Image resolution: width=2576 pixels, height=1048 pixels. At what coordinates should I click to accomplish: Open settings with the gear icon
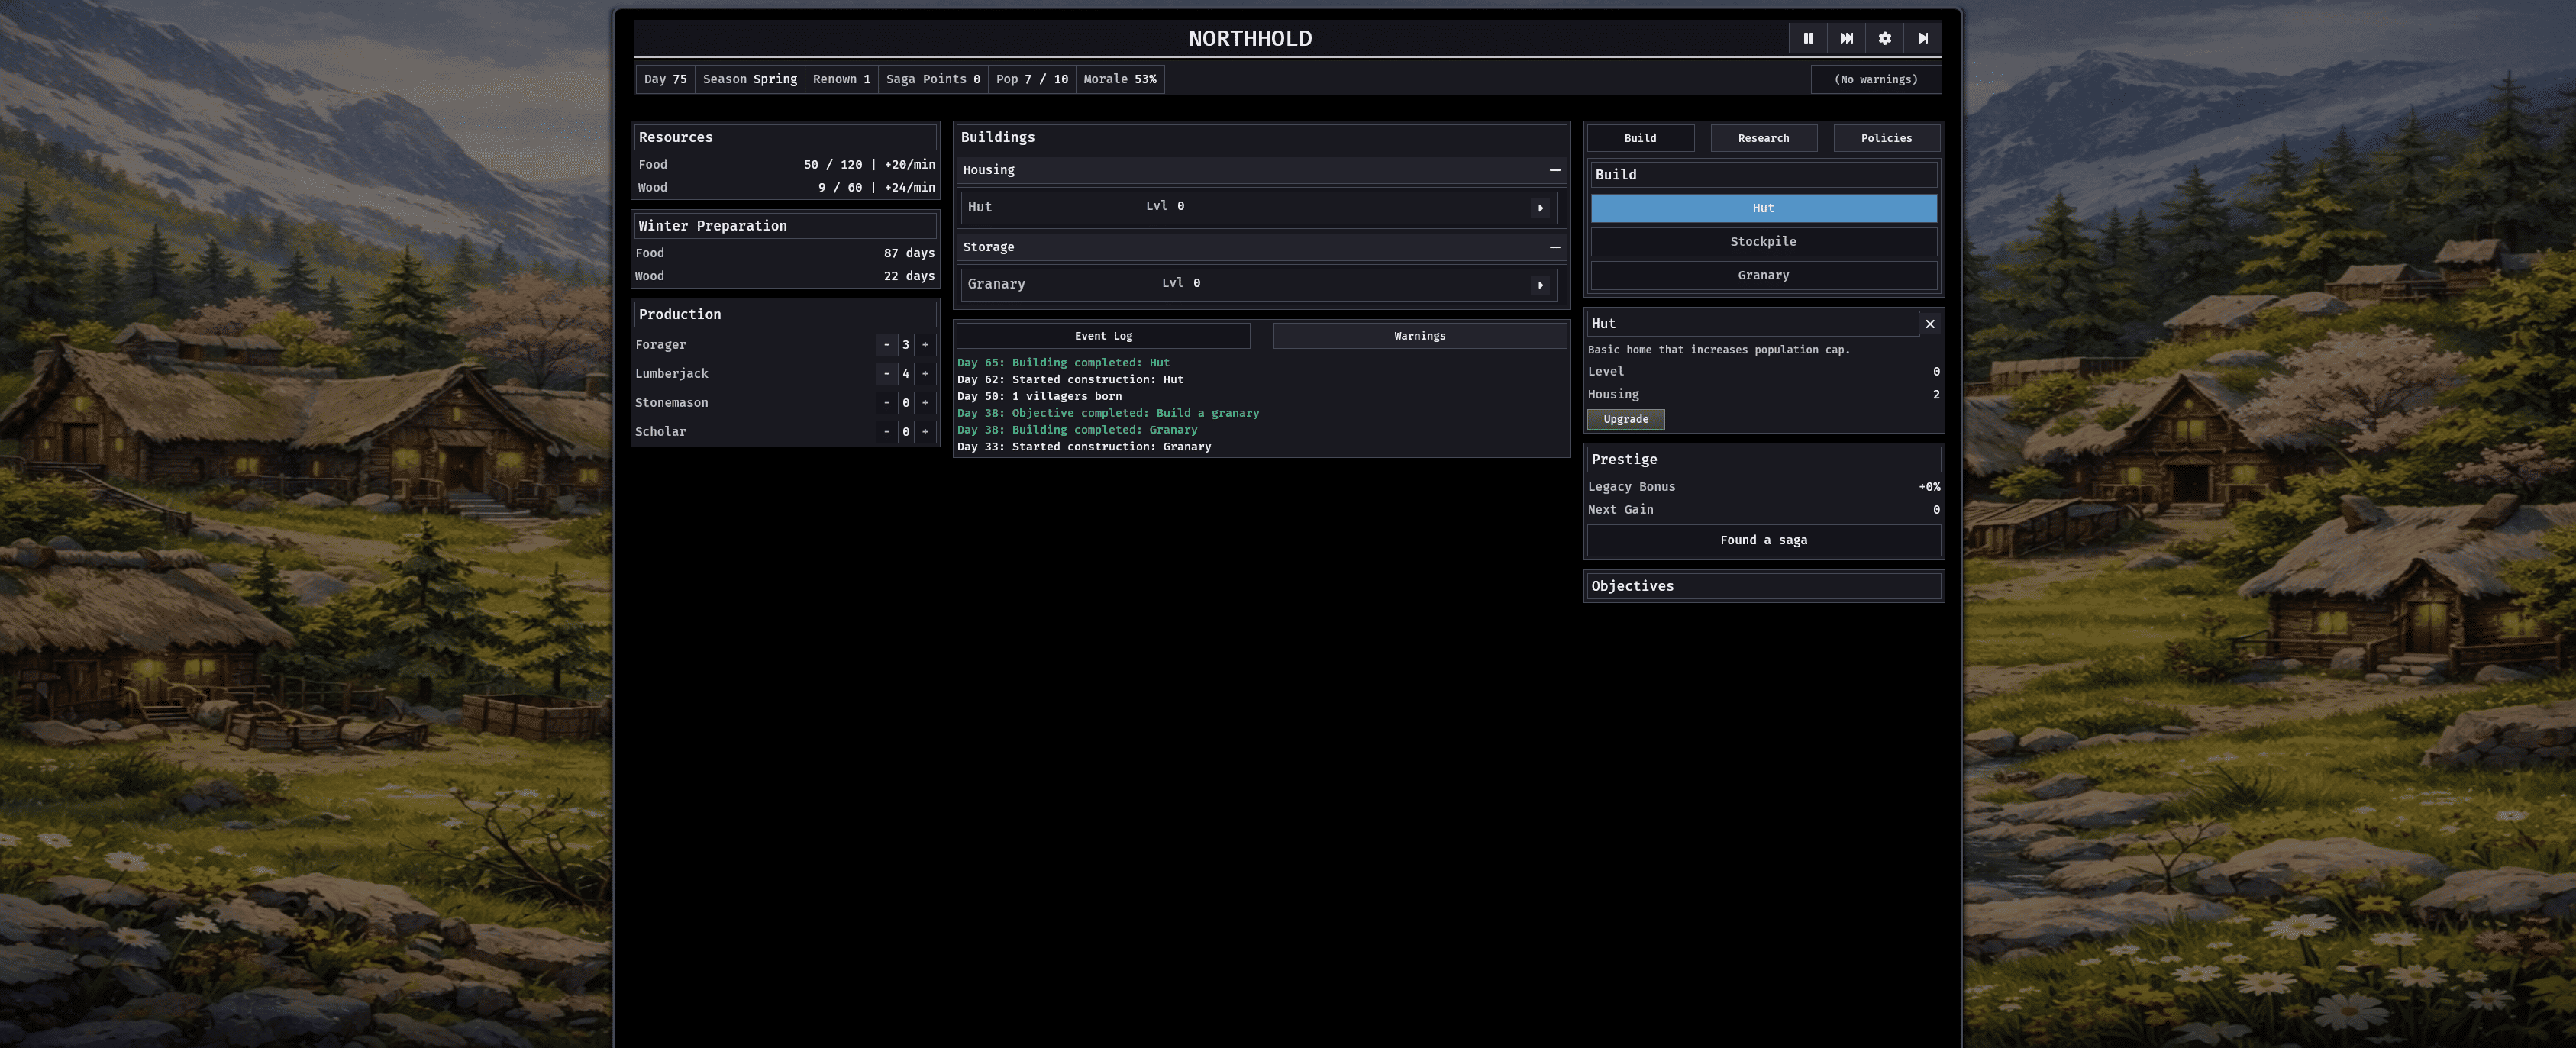pos(1884,38)
